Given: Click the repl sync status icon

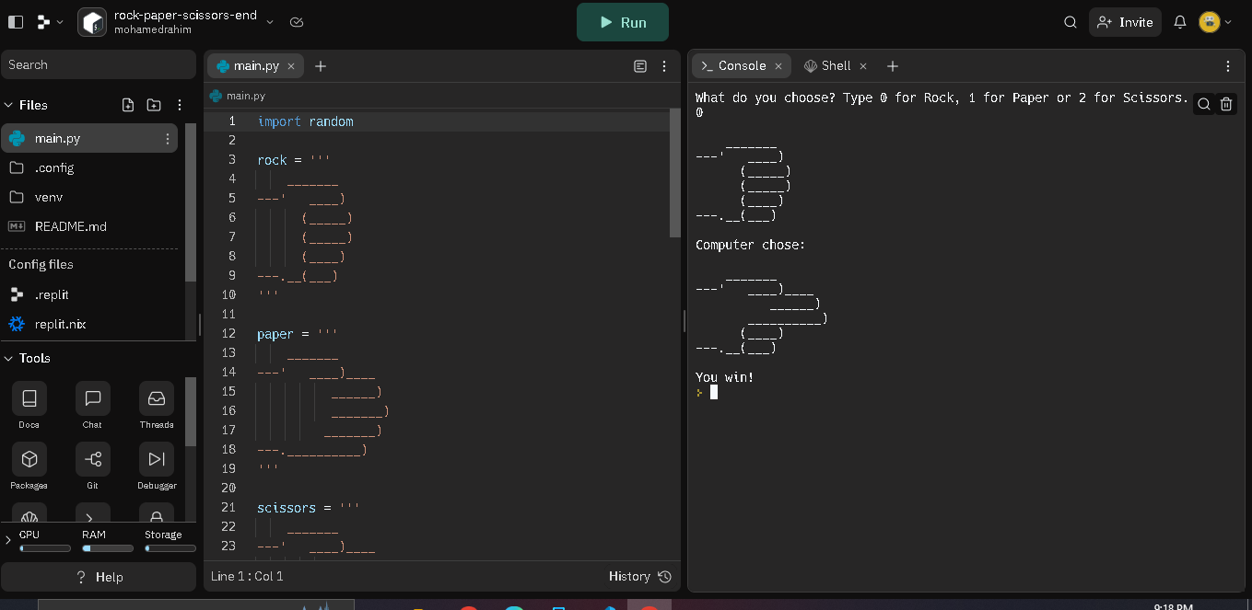Looking at the screenshot, I should pyautogui.click(x=296, y=22).
